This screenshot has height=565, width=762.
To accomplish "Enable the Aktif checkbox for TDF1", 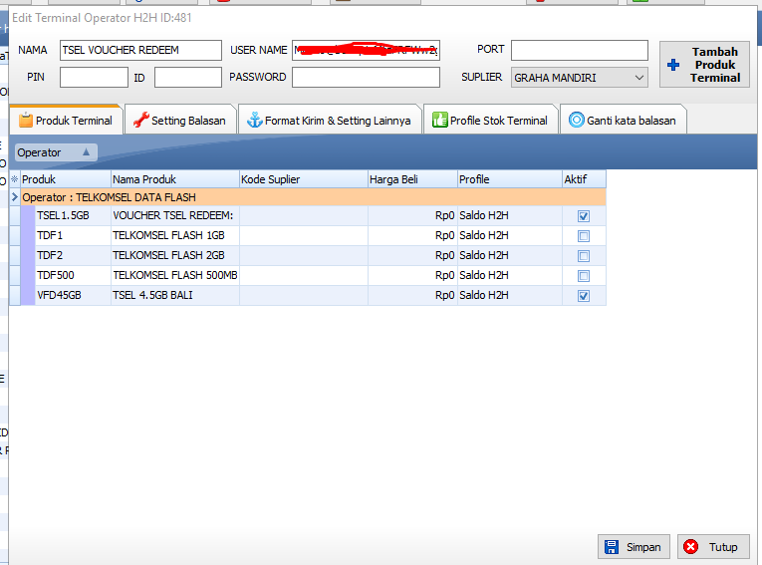I will pyautogui.click(x=584, y=236).
